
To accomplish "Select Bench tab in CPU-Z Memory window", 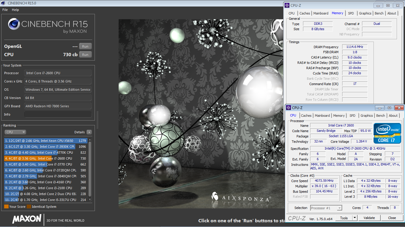I will [379, 13].
